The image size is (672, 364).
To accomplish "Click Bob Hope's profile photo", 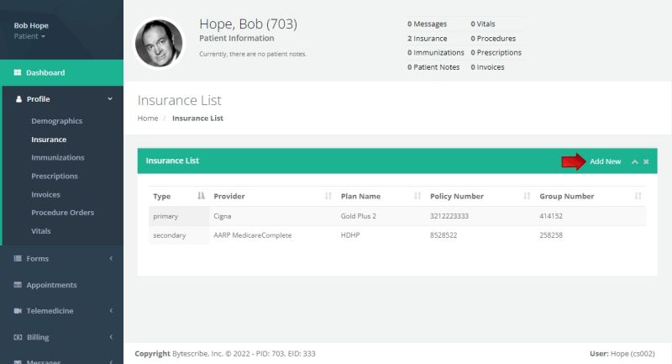I will click(159, 43).
